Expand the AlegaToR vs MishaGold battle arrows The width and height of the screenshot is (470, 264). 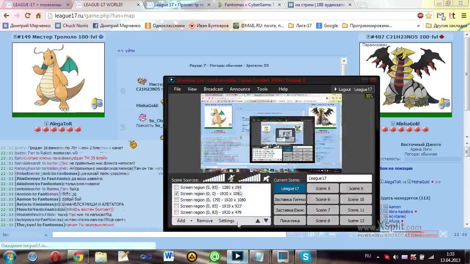(438, 182)
